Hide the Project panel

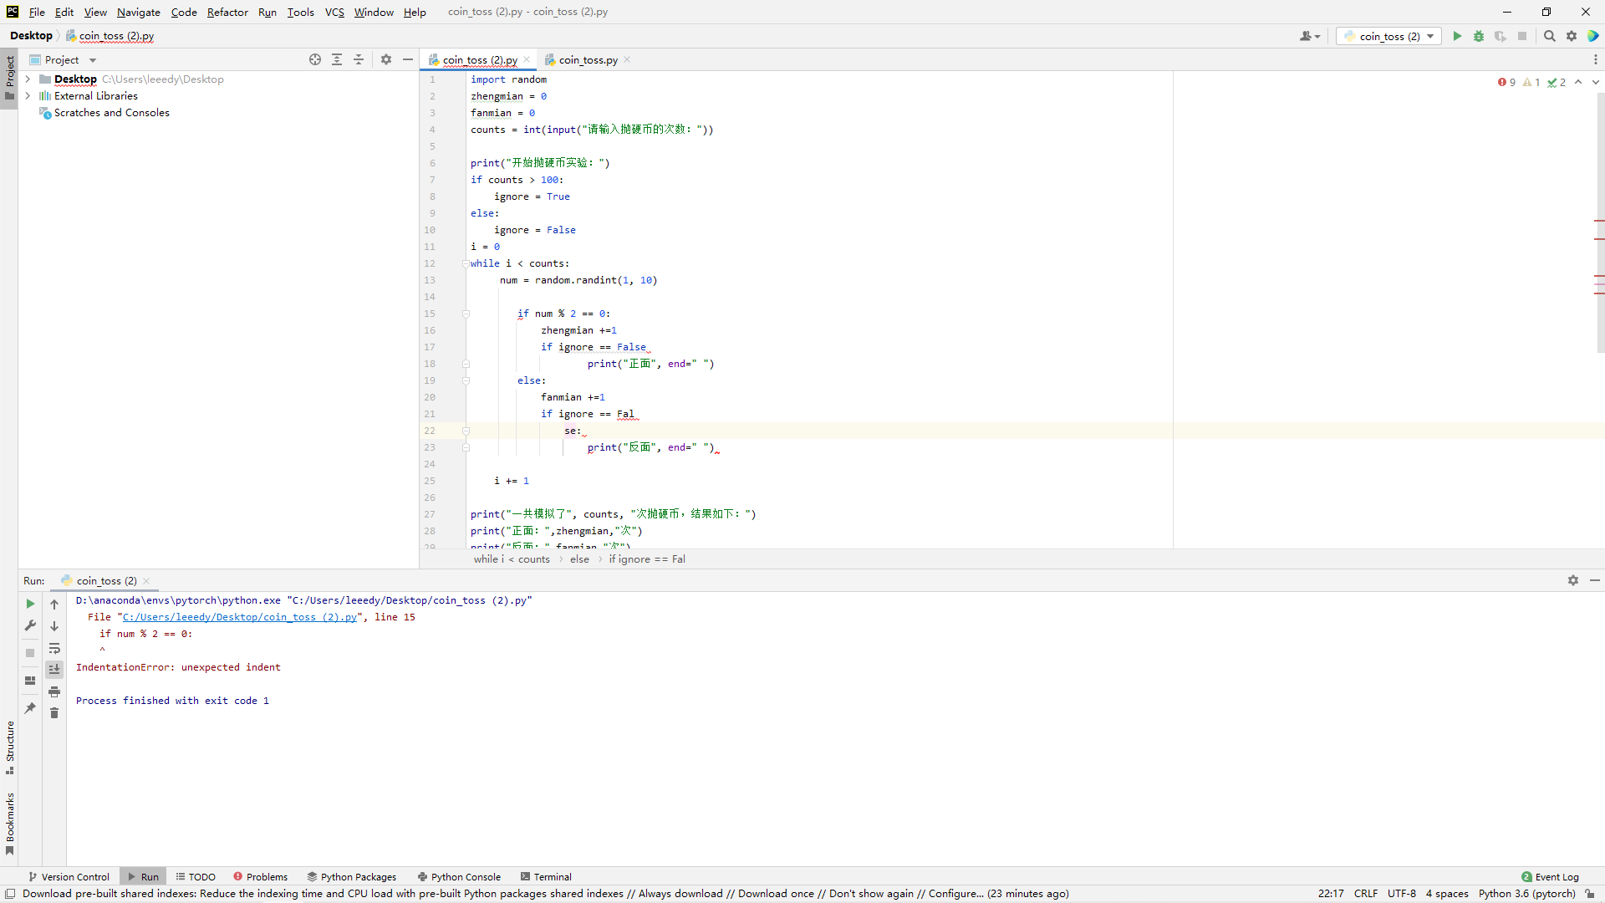click(408, 59)
